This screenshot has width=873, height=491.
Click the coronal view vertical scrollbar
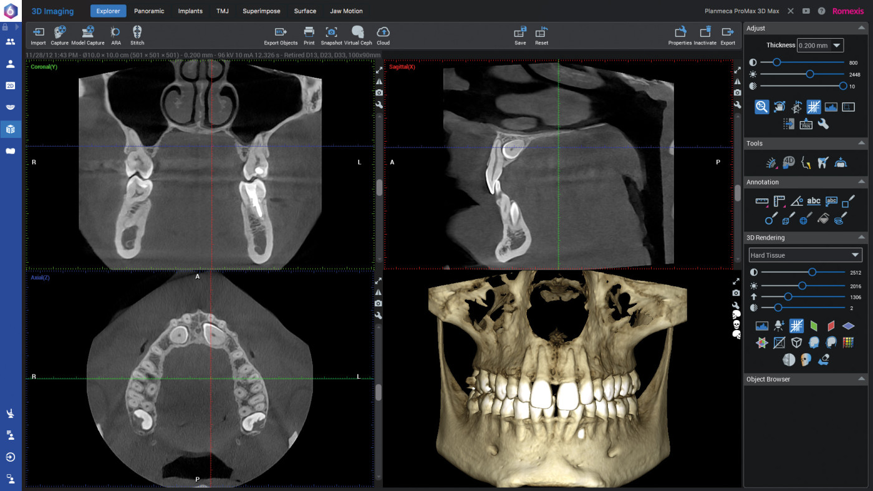[379, 187]
